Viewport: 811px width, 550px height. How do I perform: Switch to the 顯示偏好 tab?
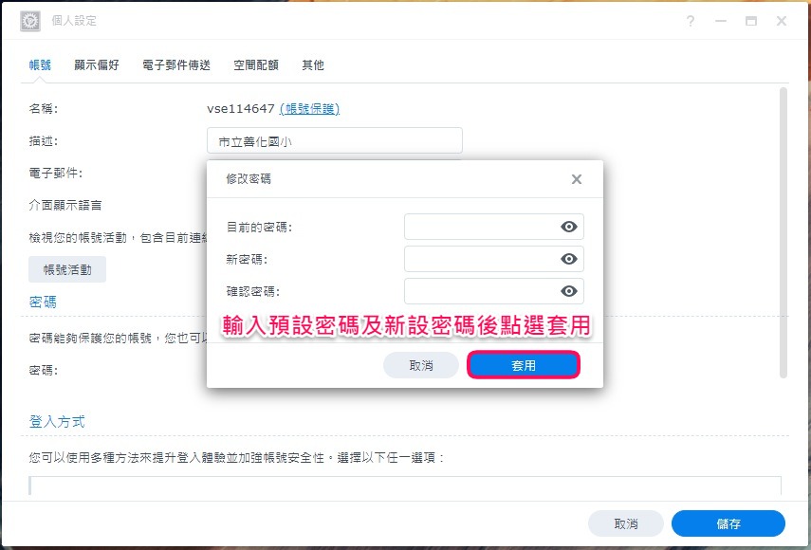97,65
